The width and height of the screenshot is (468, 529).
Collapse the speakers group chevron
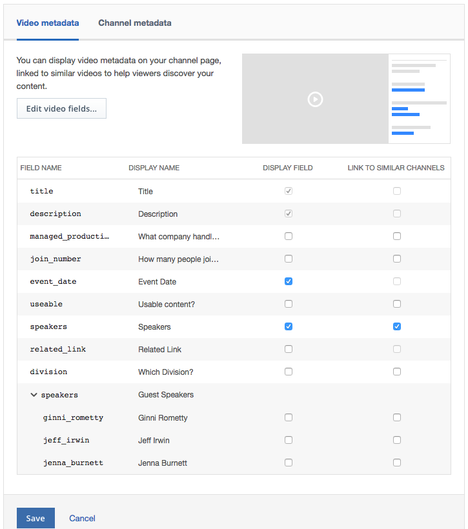[34, 395]
